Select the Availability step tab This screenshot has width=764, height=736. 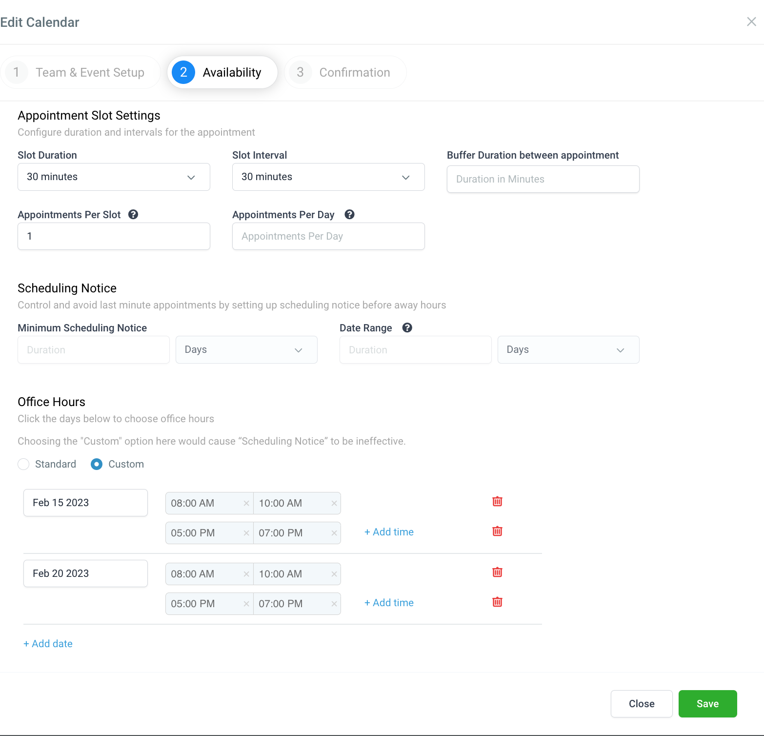222,72
